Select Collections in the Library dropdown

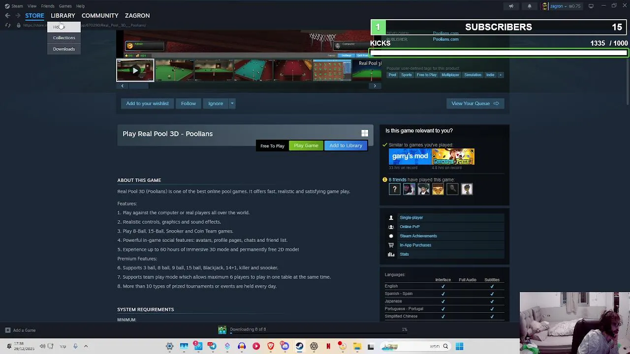(64, 38)
